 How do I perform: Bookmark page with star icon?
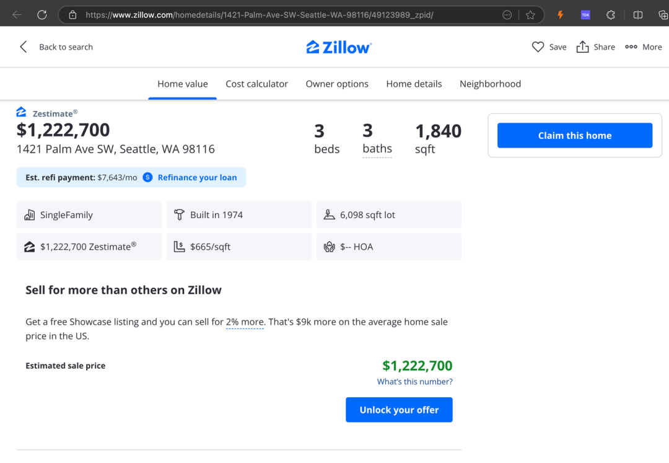530,15
